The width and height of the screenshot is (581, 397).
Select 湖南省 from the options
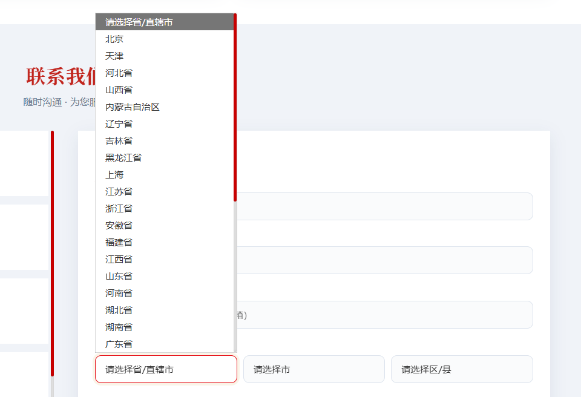pyautogui.click(x=165, y=327)
